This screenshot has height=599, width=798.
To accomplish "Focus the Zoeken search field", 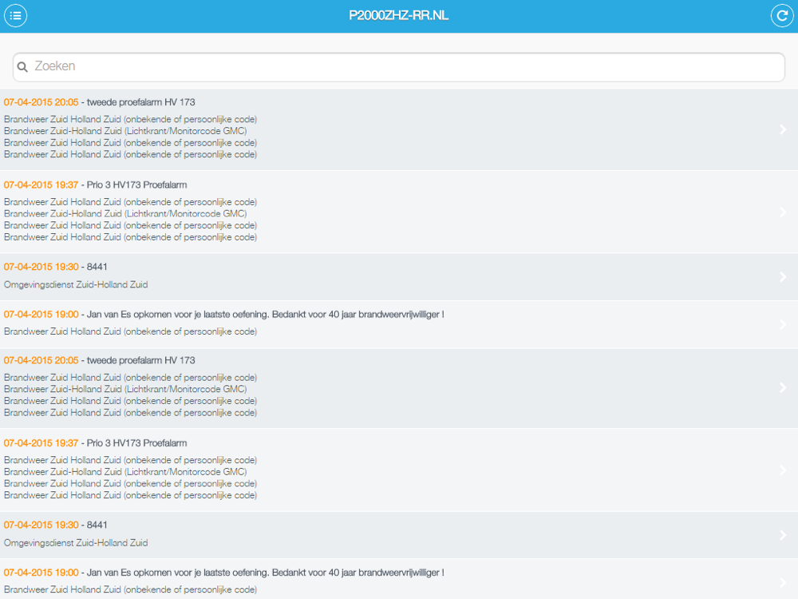I will pyautogui.click(x=398, y=67).
